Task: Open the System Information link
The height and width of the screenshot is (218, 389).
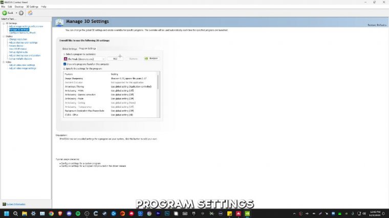Action: [15, 204]
